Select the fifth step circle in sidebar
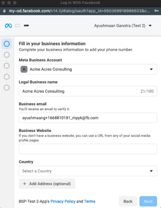The image size is (161, 208). pyautogui.click(x=7, y=88)
